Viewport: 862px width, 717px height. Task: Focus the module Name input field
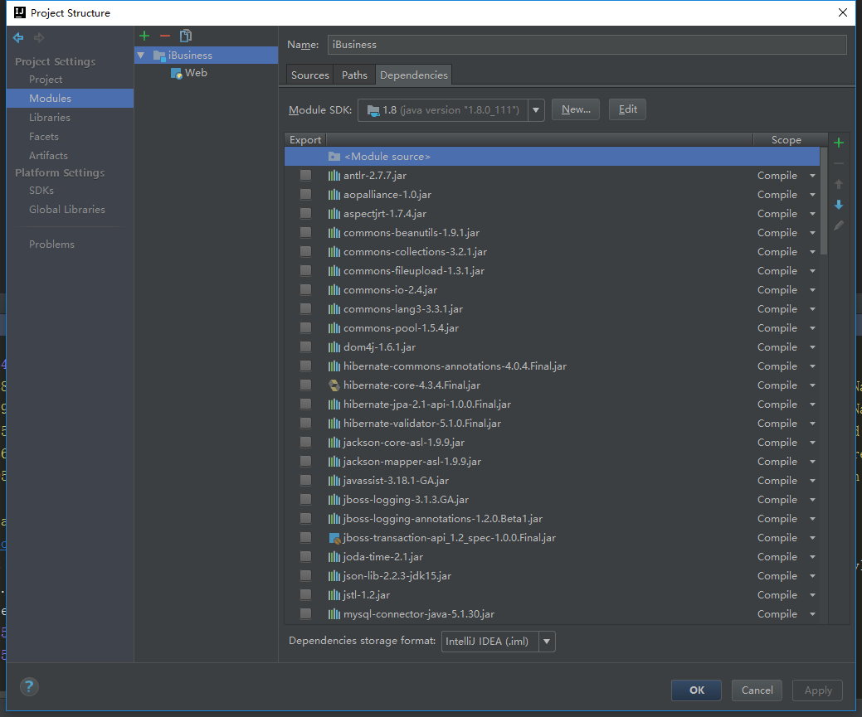(x=587, y=45)
